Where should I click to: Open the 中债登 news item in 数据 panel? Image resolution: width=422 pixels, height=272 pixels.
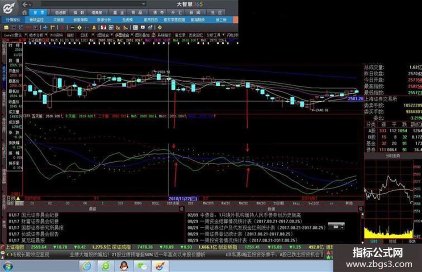(244, 215)
